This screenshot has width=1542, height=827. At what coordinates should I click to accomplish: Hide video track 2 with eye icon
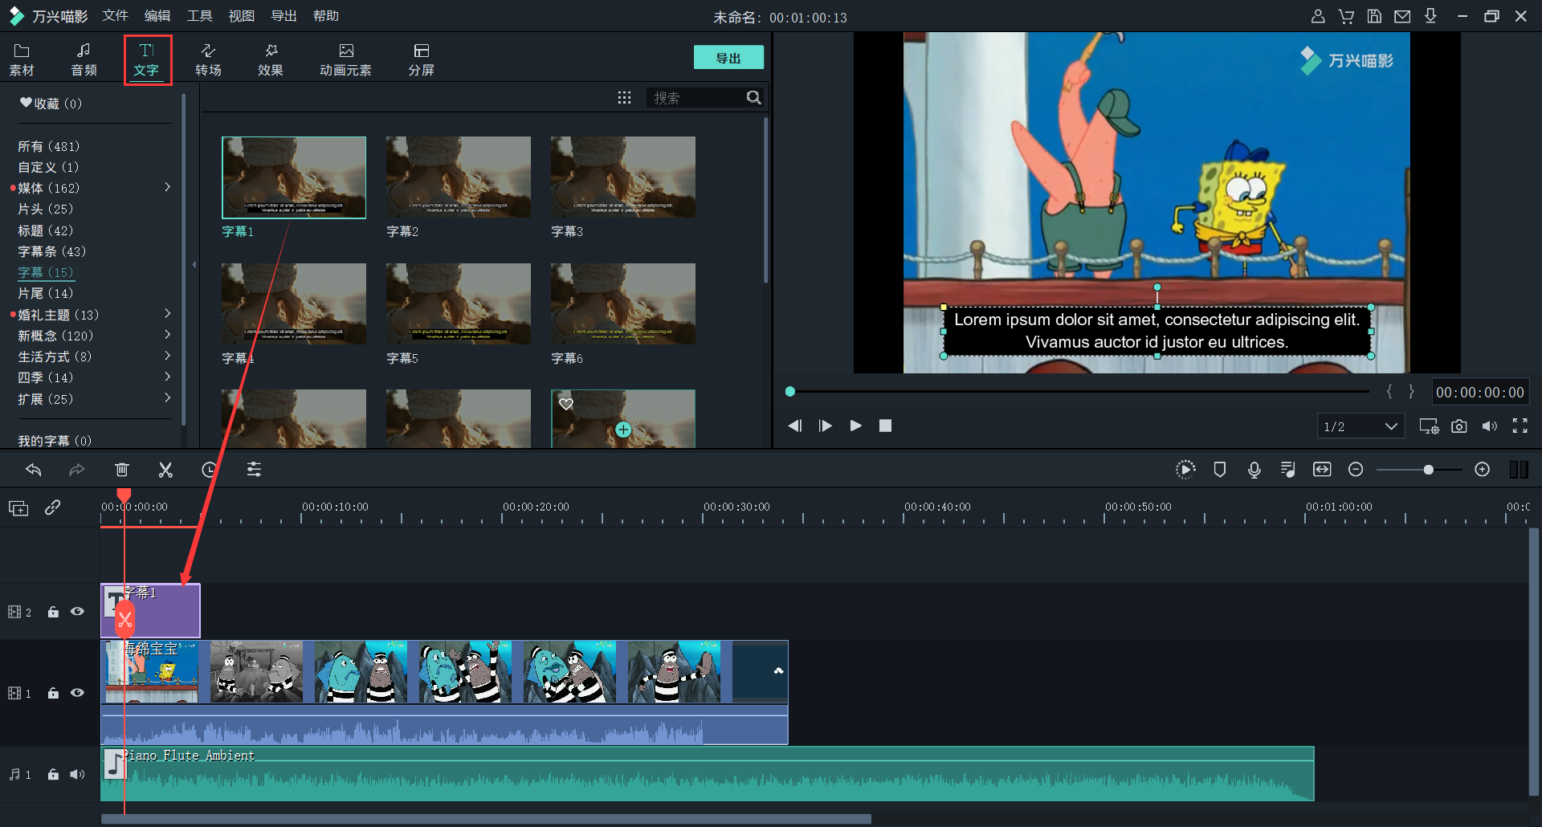point(77,612)
